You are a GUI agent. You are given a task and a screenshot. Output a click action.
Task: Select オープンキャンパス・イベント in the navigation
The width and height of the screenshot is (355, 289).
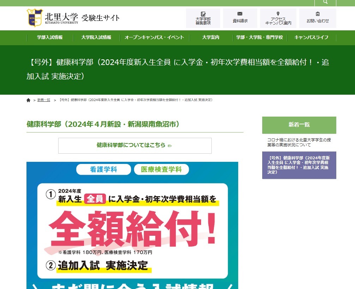pos(154,37)
